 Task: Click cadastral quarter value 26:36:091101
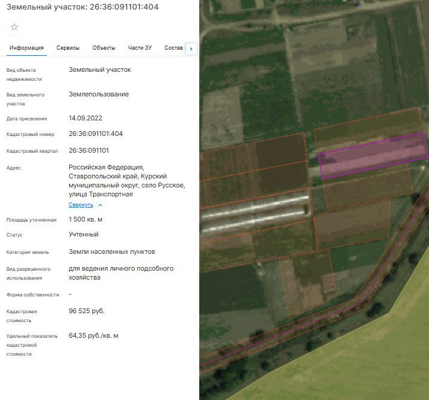click(x=89, y=150)
